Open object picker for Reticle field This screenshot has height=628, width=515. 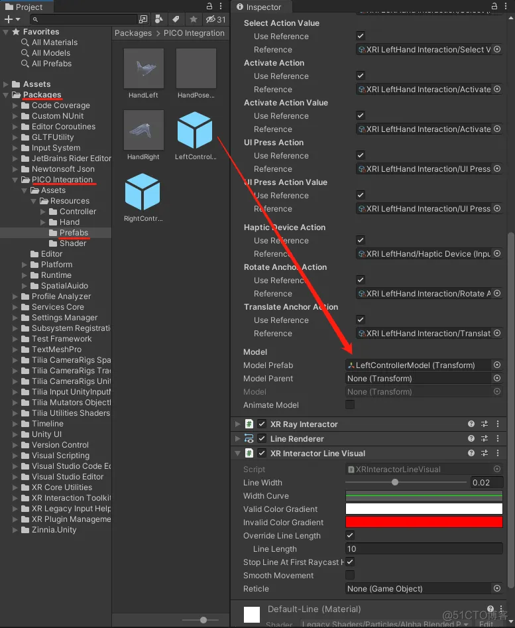pos(497,588)
